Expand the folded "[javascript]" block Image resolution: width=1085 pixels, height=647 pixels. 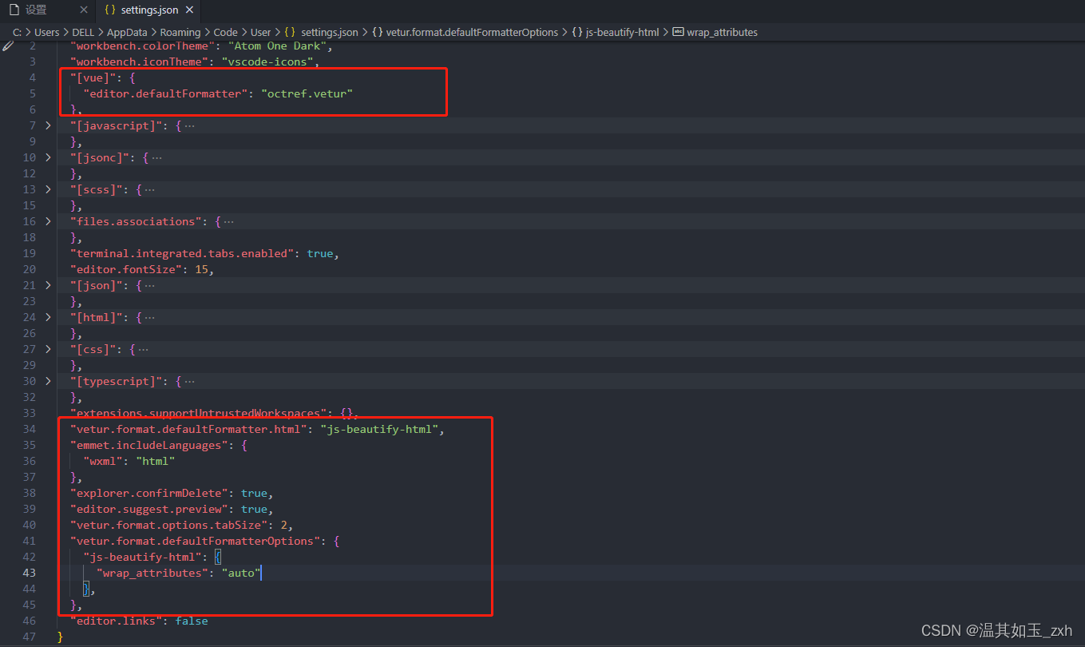tap(48, 125)
